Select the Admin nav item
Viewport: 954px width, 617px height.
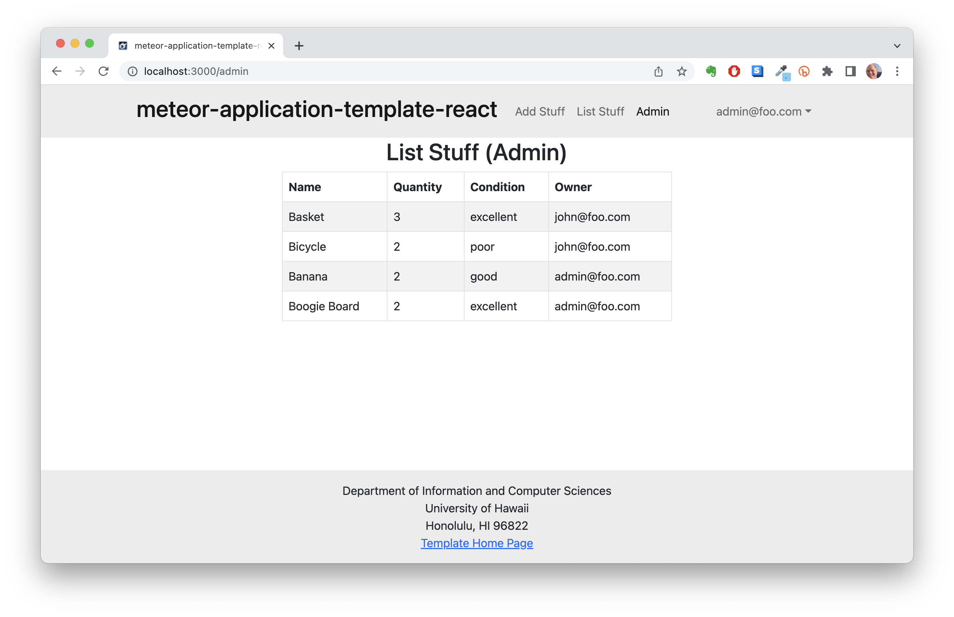[x=652, y=111]
